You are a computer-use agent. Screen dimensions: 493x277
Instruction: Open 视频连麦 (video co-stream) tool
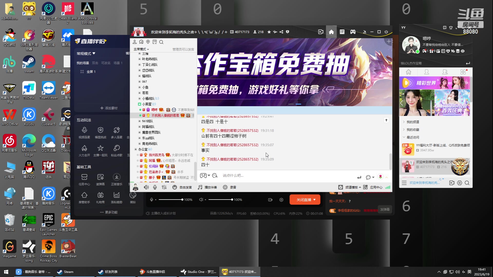tap(84, 132)
